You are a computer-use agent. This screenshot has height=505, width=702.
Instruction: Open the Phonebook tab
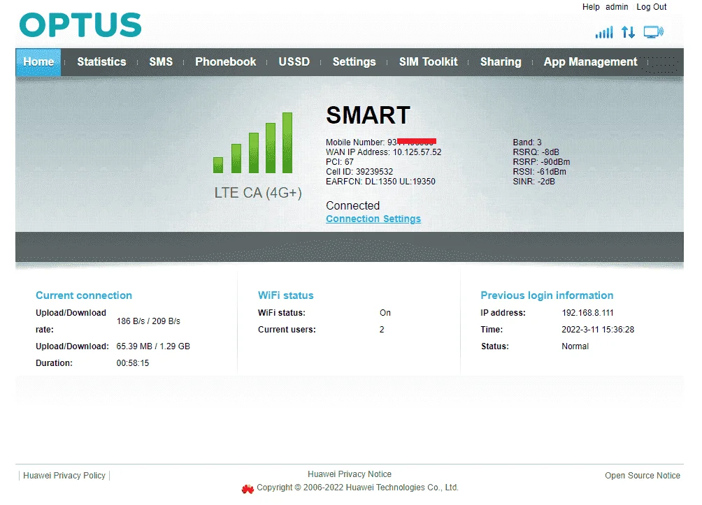pos(226,61)
